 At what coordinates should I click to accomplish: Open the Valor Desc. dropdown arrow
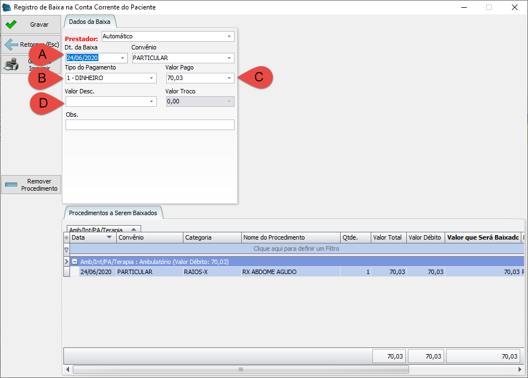coord(151,102)
